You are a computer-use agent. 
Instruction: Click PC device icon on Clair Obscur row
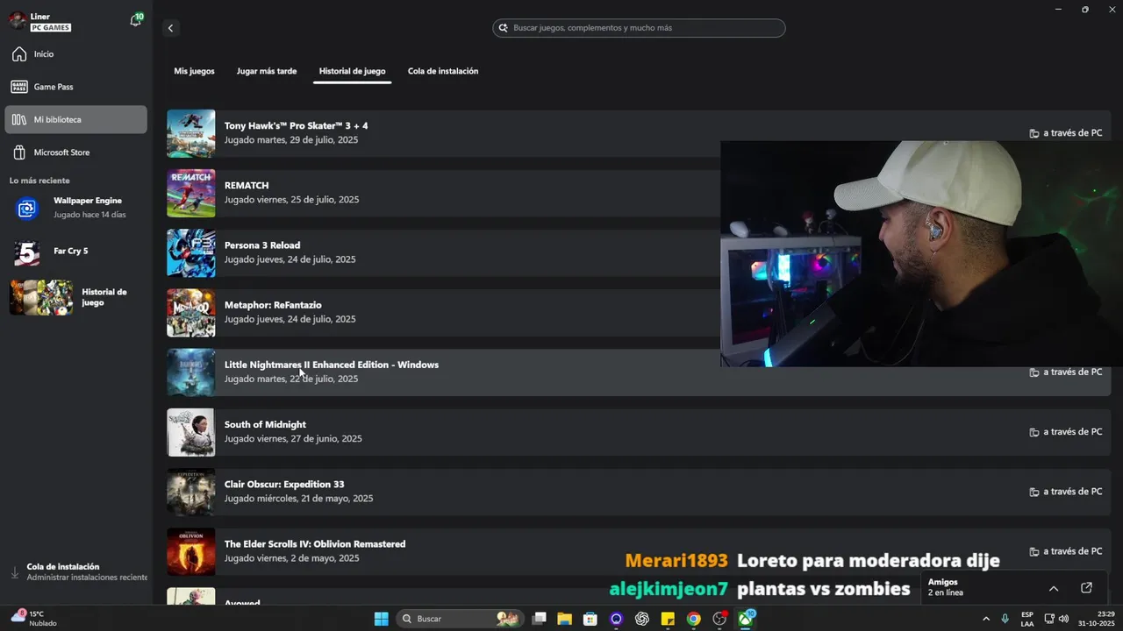[x=1034, y=492]
